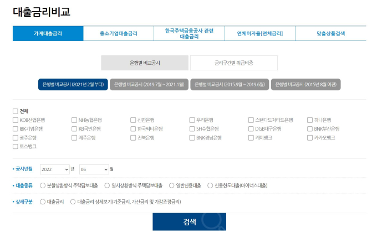Open 한국주택금융공사 관련 대출금리 tab
The height and width of the screenshot is (232, 377).
coord(189,33)
